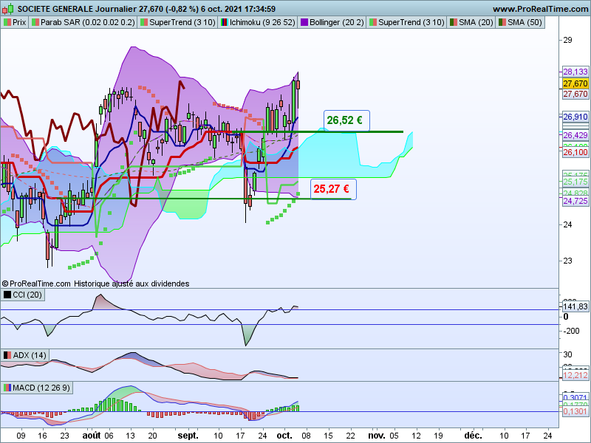This screenshot has height=443, width=591.
Task: Click the yellow-highlighted 27,670 current price label
Action: [x=575, y=83]
